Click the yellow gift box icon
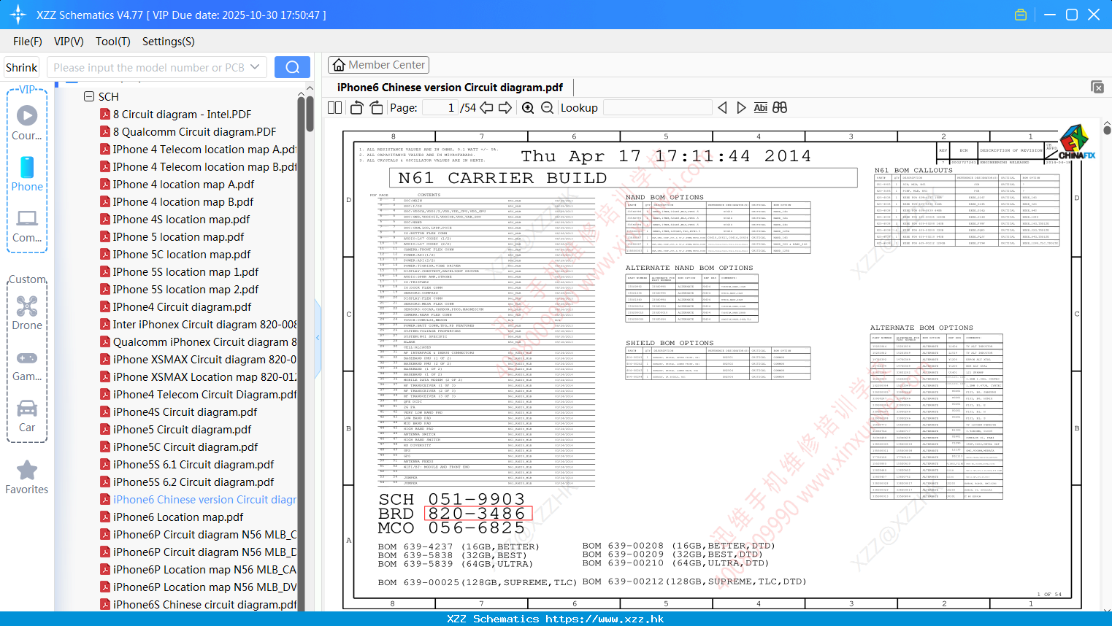The height and width of the screenshot is (626, 1112). 1021,15
